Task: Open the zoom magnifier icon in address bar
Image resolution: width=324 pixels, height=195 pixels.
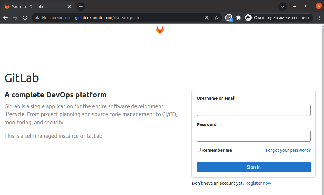Action: (x=207, y=18)
